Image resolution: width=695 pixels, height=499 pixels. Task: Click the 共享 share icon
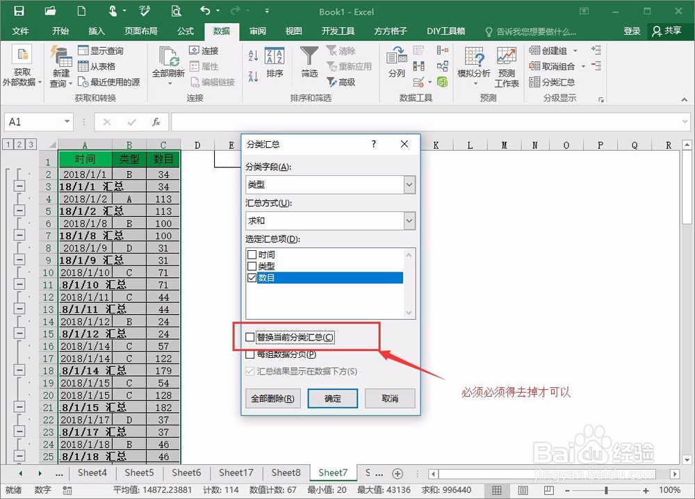point(667,31)
